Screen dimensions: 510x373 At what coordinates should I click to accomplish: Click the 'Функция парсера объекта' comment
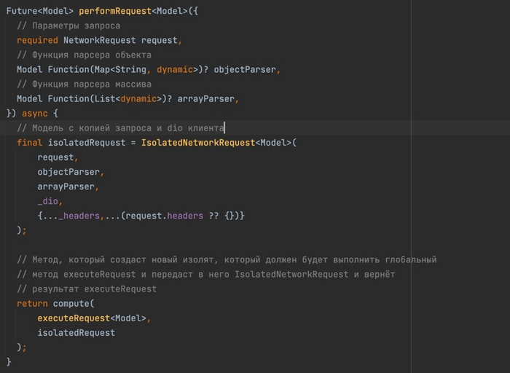pos(84,55)
